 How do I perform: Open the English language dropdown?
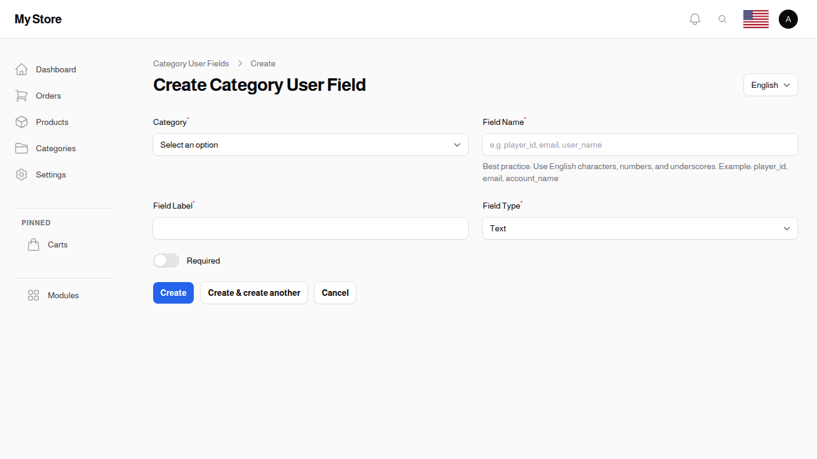(770, 85)
